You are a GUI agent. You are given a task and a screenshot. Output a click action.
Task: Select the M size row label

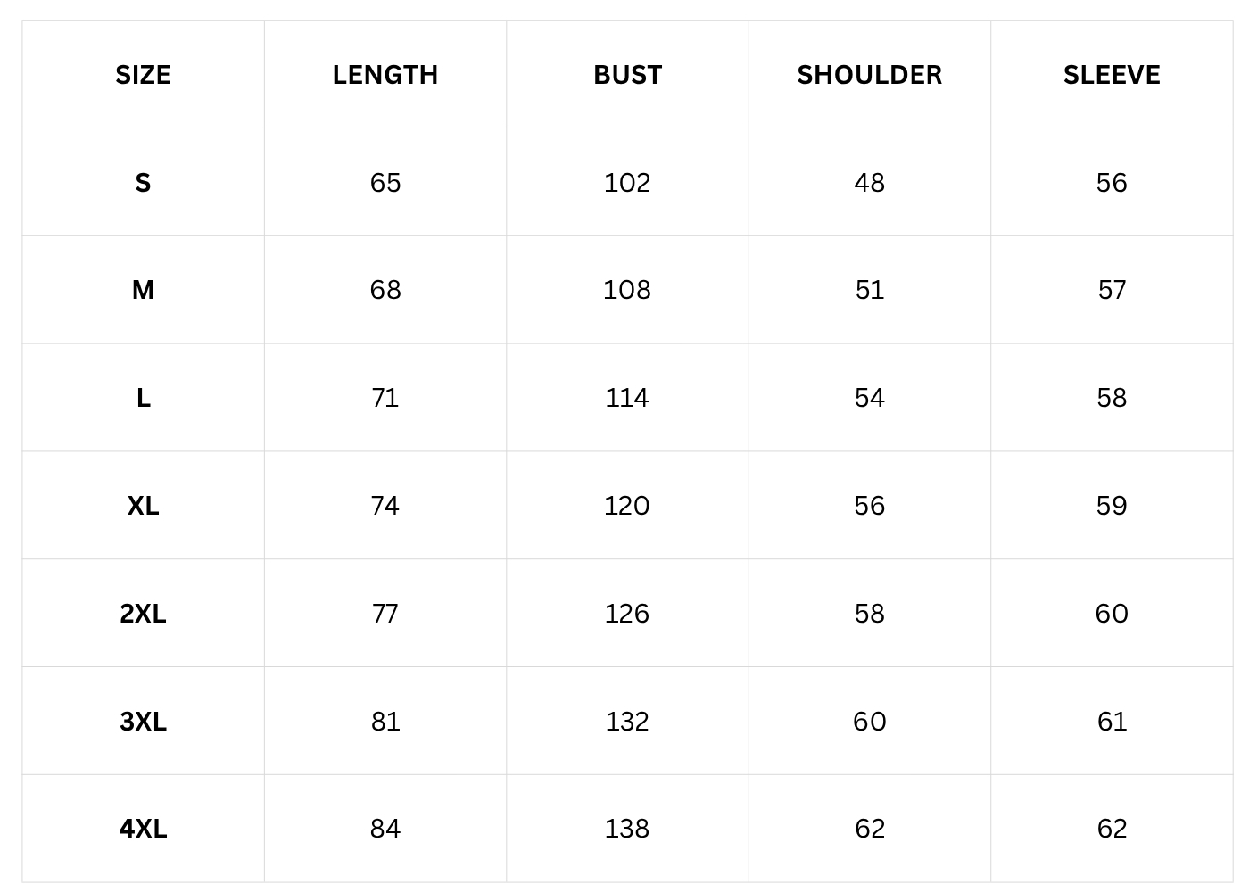click(143, 290)
